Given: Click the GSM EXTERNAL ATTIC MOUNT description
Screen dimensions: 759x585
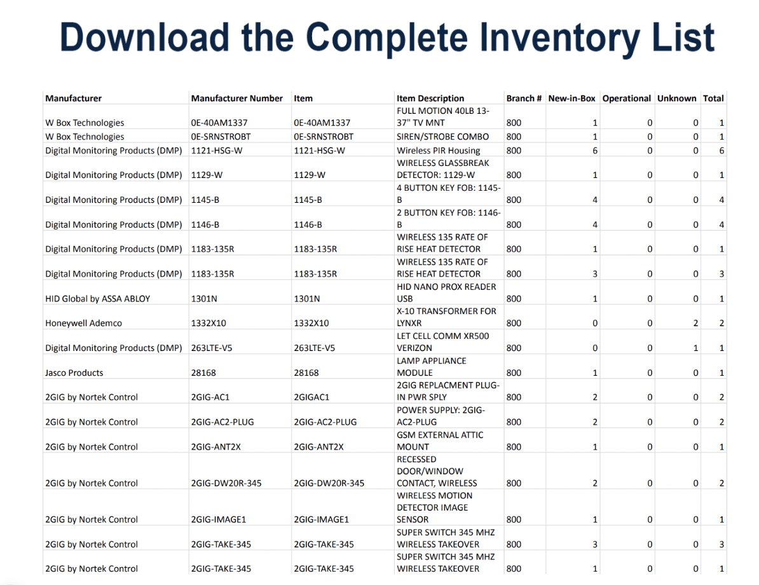Looking at the screenshot, I should [x=440, y=441].
